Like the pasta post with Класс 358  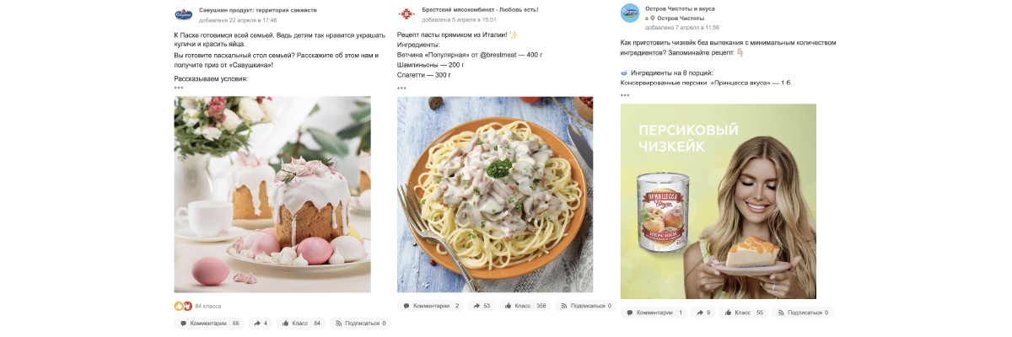pos(526,306)
